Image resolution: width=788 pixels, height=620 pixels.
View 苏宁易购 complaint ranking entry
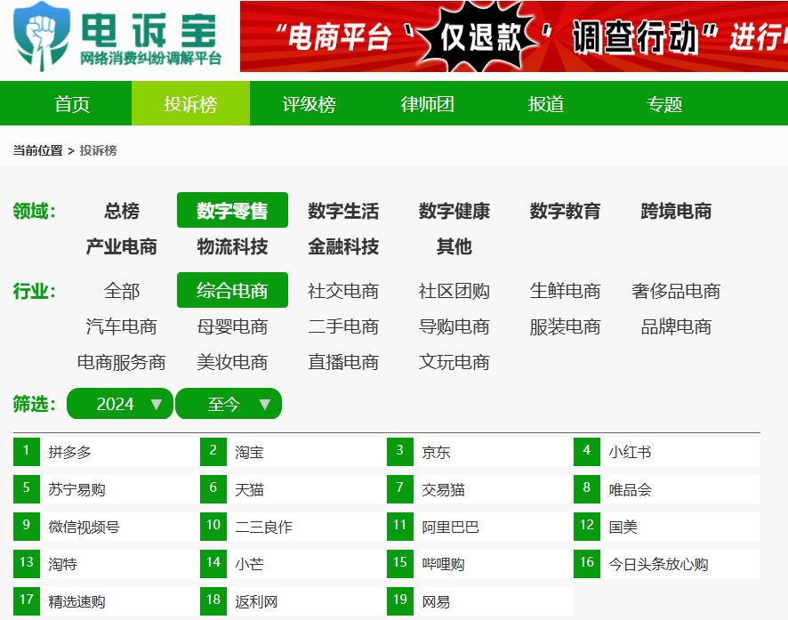107,489
